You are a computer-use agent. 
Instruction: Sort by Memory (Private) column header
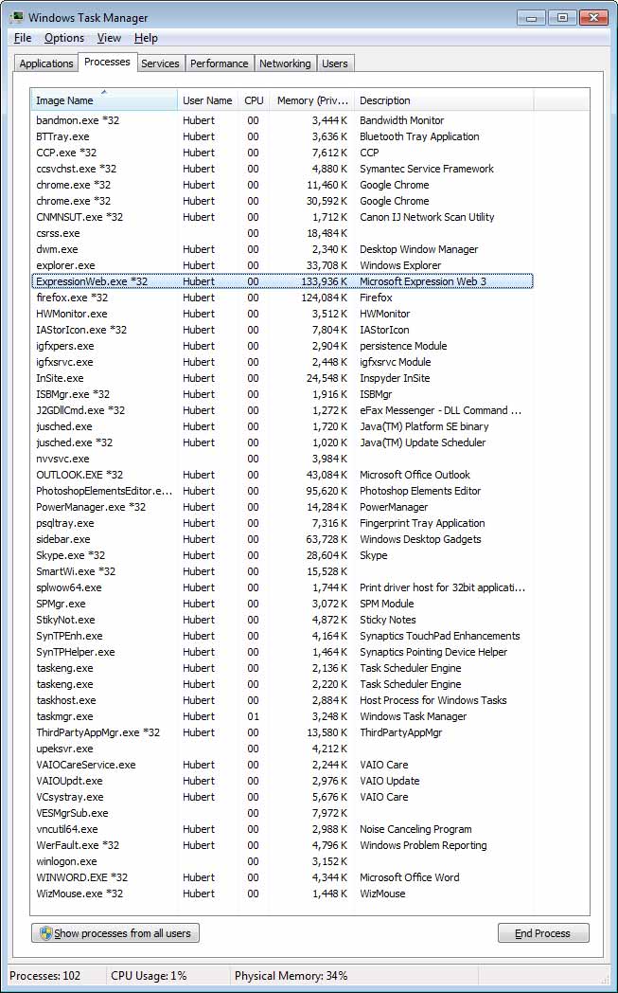[312, 100]
